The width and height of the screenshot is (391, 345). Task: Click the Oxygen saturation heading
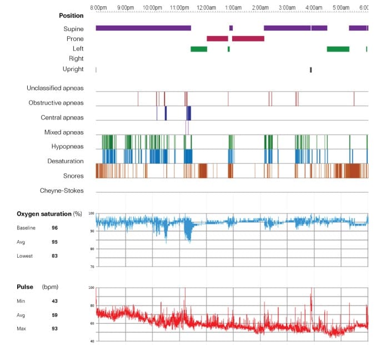click(x=44, y=214)
